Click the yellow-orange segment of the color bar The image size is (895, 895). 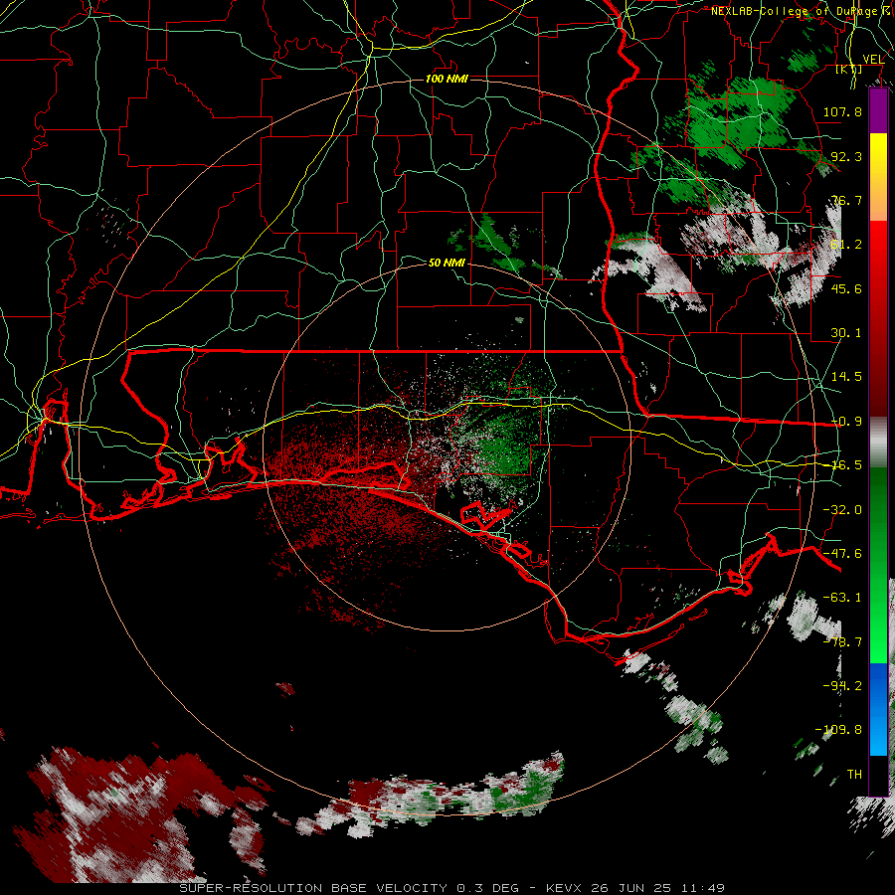click(x=878, y=177)
